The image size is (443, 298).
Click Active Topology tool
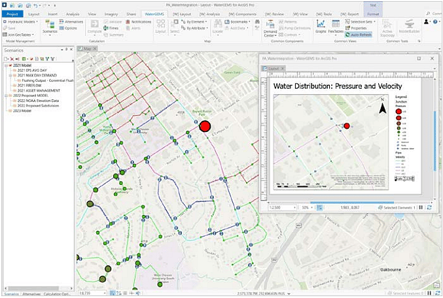pyautogui.click(x=387, y=28)
